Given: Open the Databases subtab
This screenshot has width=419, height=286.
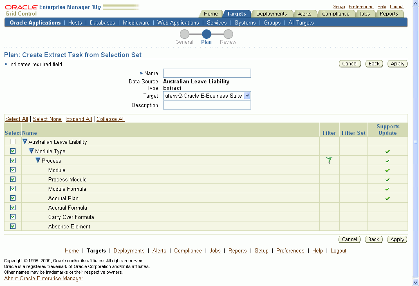Looking at the screenshot, I should click(x=102, y=23).
